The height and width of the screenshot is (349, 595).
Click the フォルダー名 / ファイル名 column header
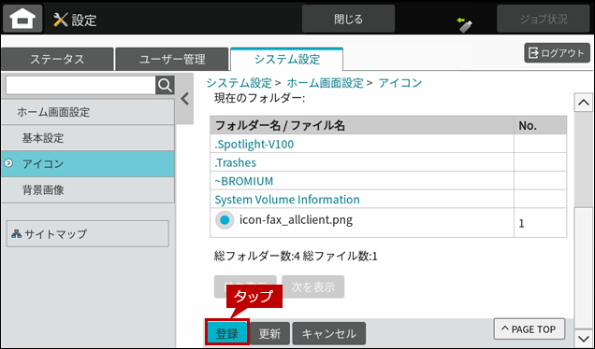362,125
